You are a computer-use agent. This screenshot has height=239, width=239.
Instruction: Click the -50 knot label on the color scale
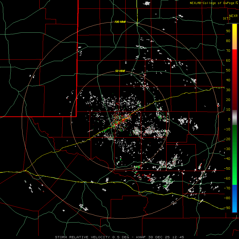227,169
